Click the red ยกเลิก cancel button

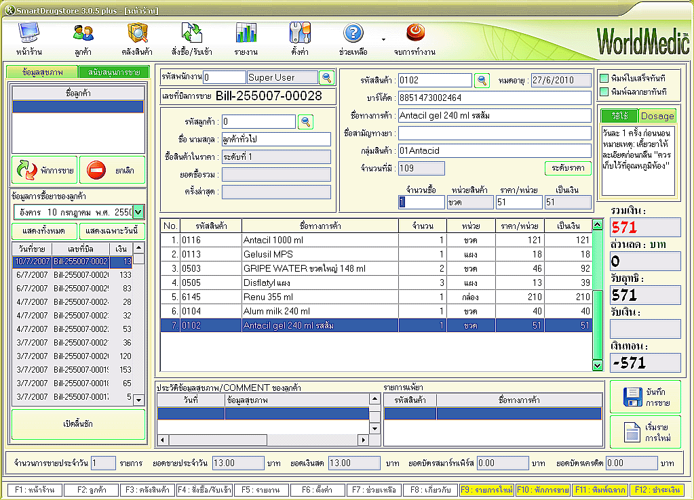click(112, 169)
